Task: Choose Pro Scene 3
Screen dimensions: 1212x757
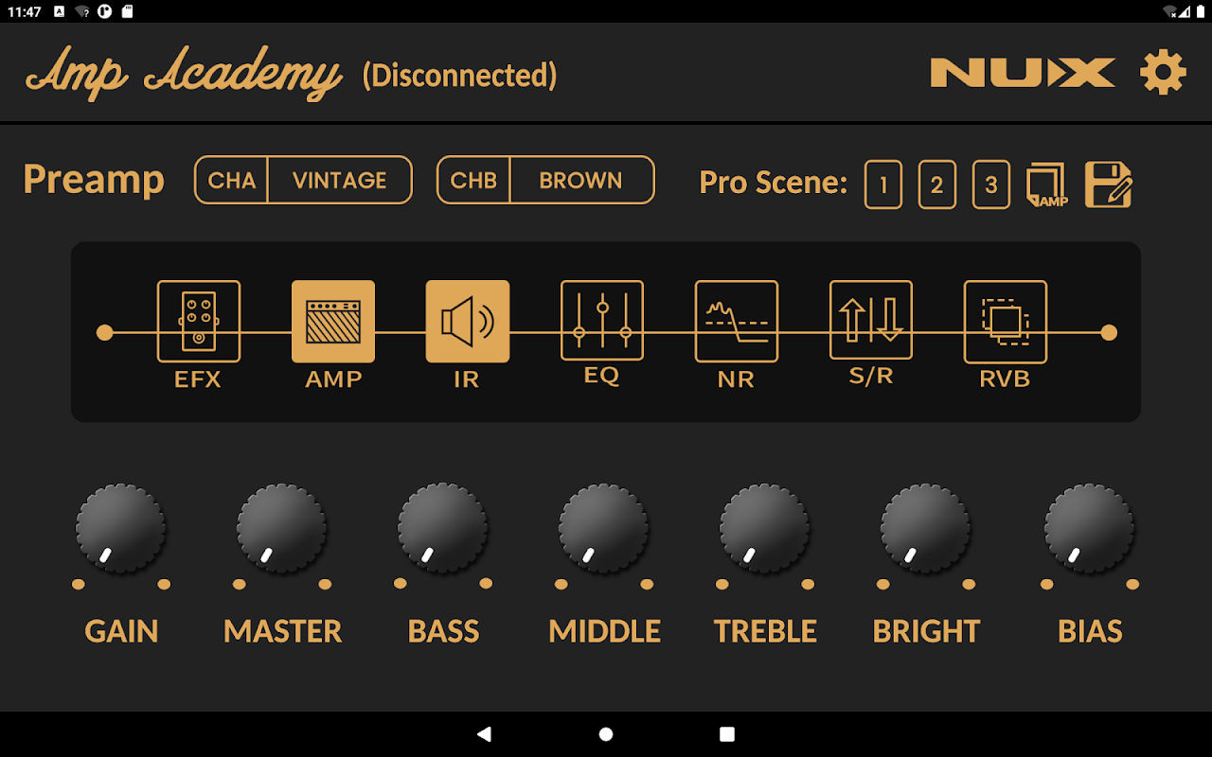Action: pos(991,185)
